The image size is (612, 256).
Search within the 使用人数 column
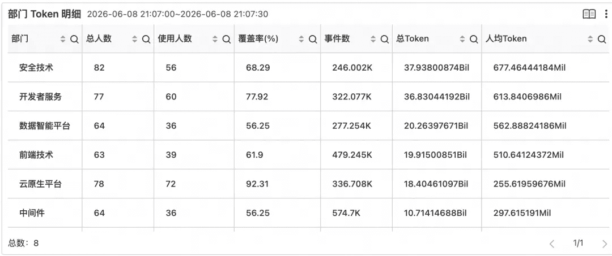(226, 40)
